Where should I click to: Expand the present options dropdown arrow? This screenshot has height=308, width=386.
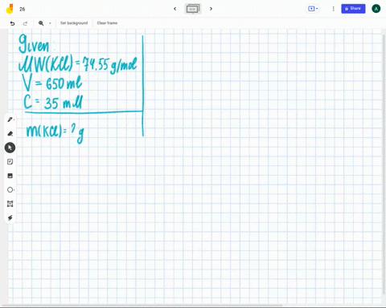317,9
